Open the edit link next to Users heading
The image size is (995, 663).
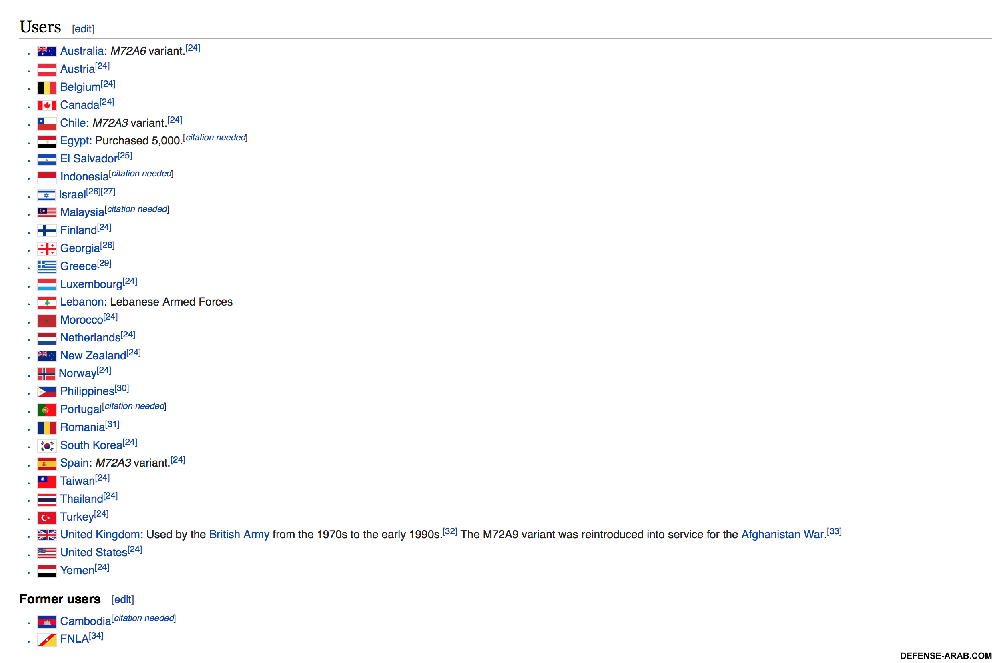pyautogui.click(x=83, y=29)
